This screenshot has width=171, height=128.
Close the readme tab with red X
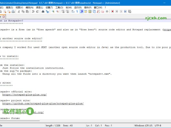click(4, 17)
